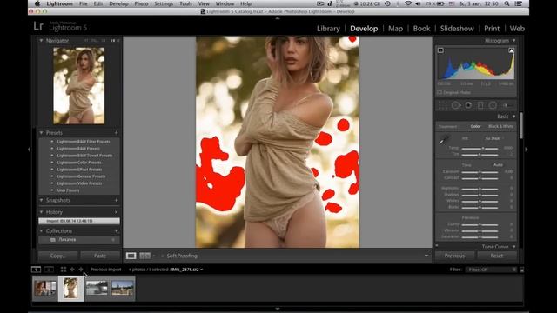Create a new snapshot with plus
The width and height of the screenshot is (557, 313).
click(x=116, y=201)
